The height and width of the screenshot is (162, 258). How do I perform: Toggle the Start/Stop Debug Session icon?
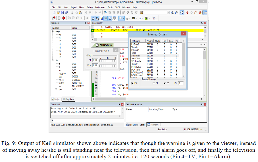[182, 12]
